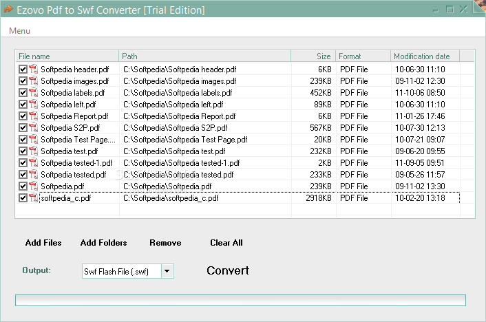The height and width of the screenshot is (322, 486).
Task: Click PDF icon of Softpedia Report.pdf
Action: (33, 116)
